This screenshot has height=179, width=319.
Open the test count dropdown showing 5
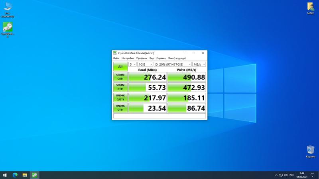(x=132, y=64)
